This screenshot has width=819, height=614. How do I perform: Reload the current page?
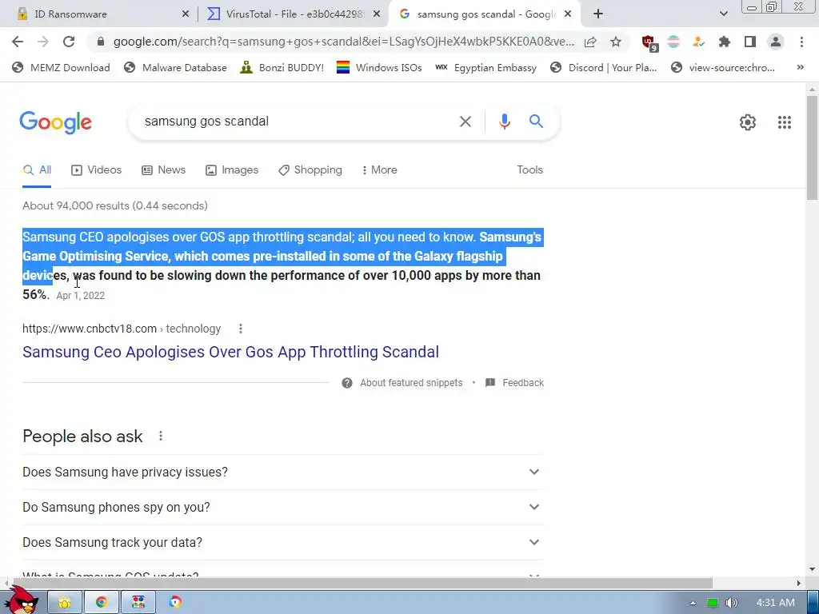pyautogui.click(x=69, y=42)
